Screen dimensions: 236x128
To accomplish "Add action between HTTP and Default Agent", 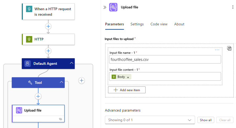I will 48,51.
